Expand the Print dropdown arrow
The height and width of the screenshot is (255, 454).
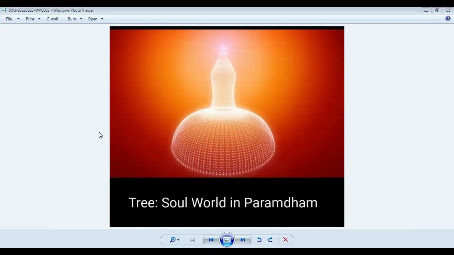[x=39, y=19]
